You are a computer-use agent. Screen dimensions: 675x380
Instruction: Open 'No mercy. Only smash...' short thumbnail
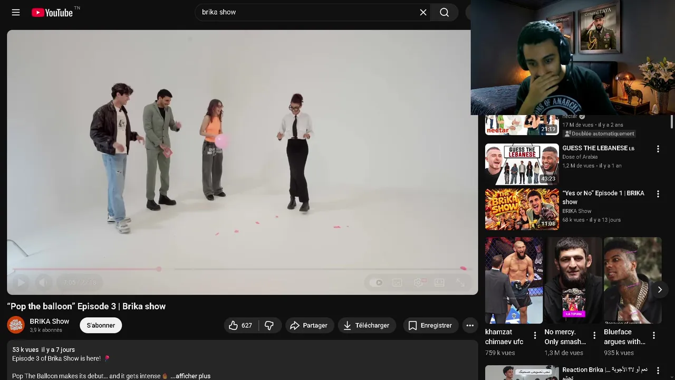coord(573,280)
